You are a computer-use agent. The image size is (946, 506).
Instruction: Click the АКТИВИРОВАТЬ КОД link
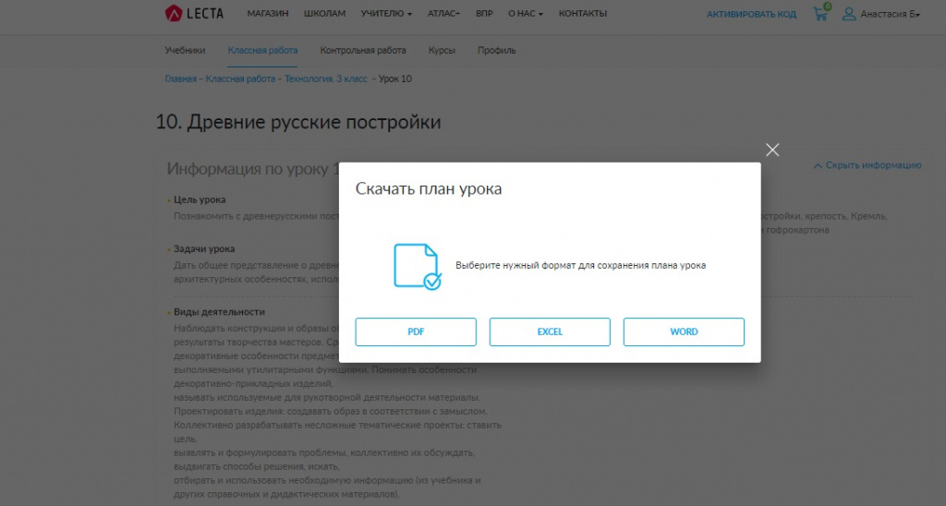pos(752,14)
